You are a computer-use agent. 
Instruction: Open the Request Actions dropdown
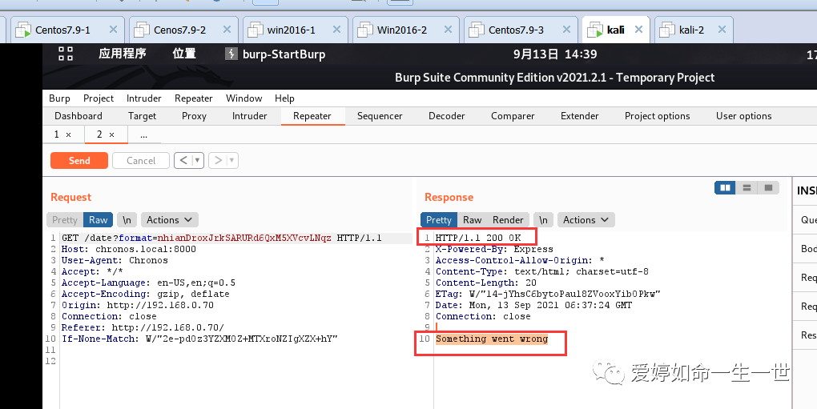169,220
